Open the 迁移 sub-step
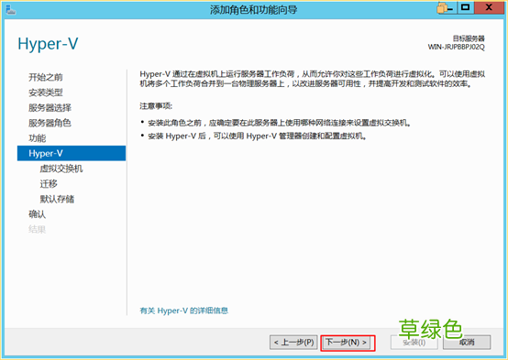The width and height of the screenshot is (508, 360). point(49,184)
